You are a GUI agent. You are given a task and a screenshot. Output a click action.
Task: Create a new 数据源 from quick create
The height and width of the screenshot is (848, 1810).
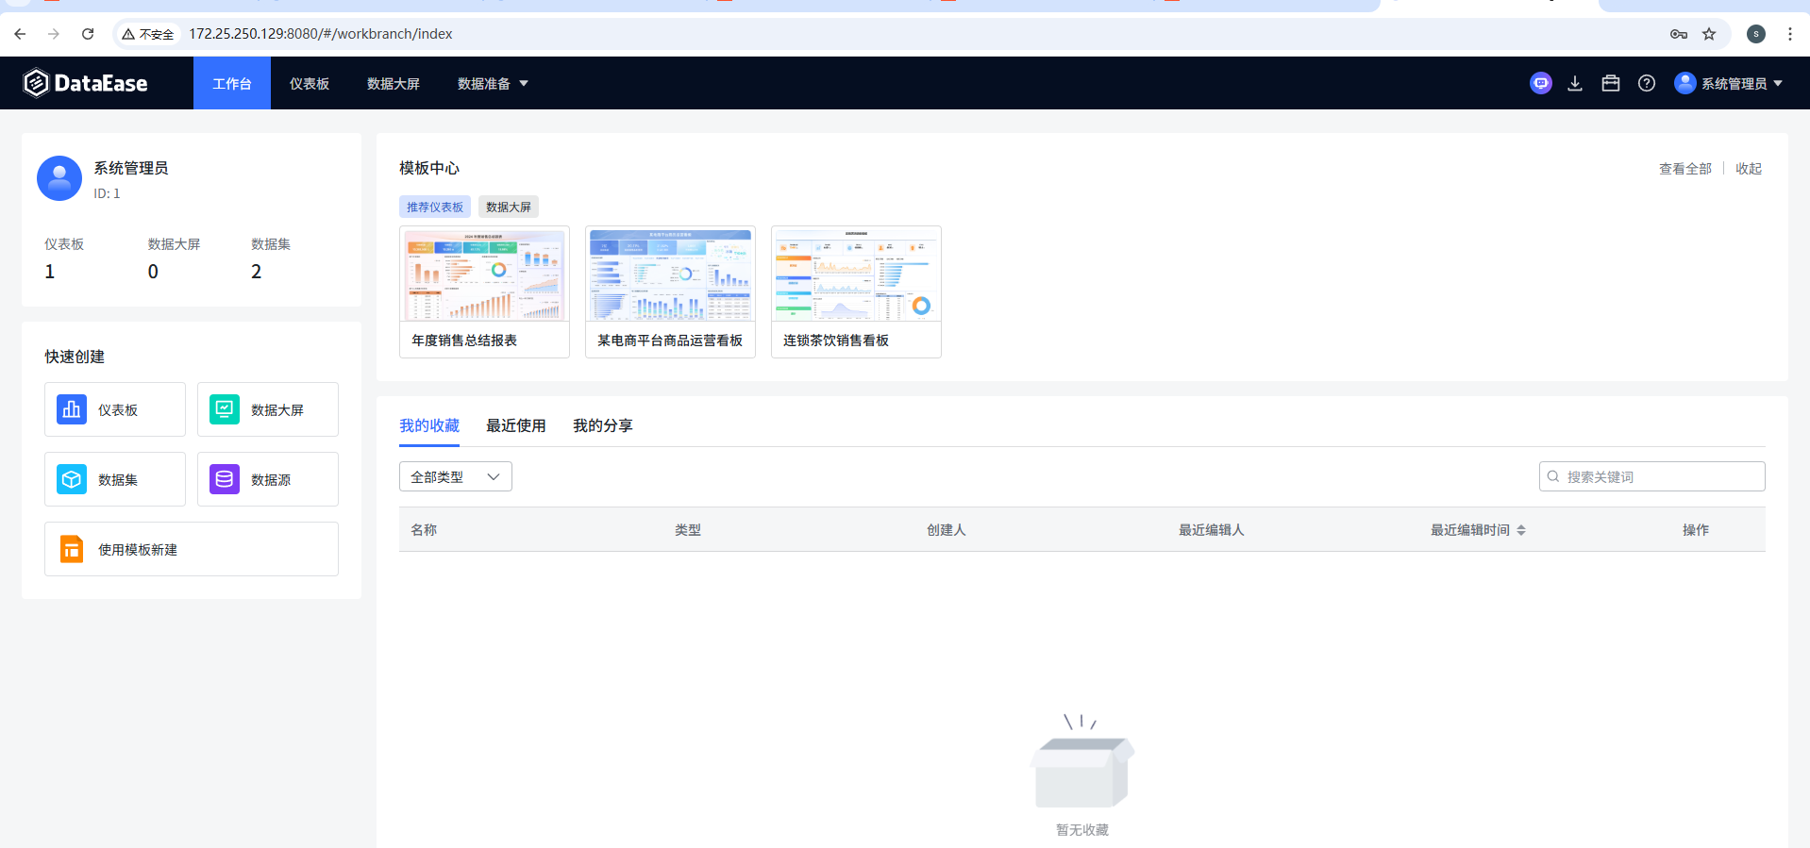click(x=268, y=479)
